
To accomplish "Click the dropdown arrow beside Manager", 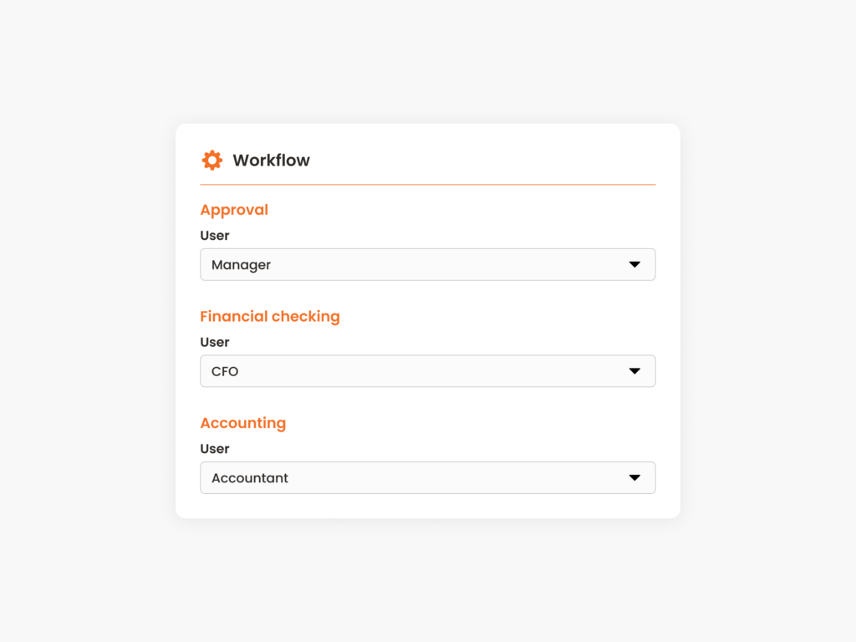I will click(x=637, y=264).
